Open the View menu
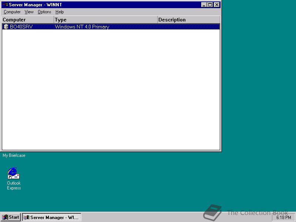The height and width of the screenshot is (222, 296). pos(29,12)
